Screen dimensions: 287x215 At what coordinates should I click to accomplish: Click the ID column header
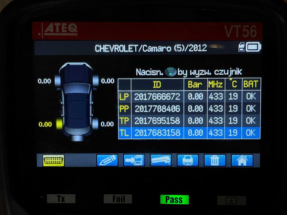tap(157, 84)
